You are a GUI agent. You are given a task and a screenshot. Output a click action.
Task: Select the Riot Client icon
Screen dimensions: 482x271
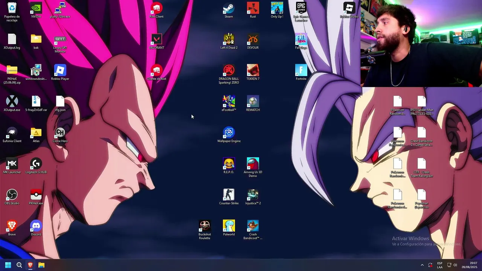[x=157, y=11]
